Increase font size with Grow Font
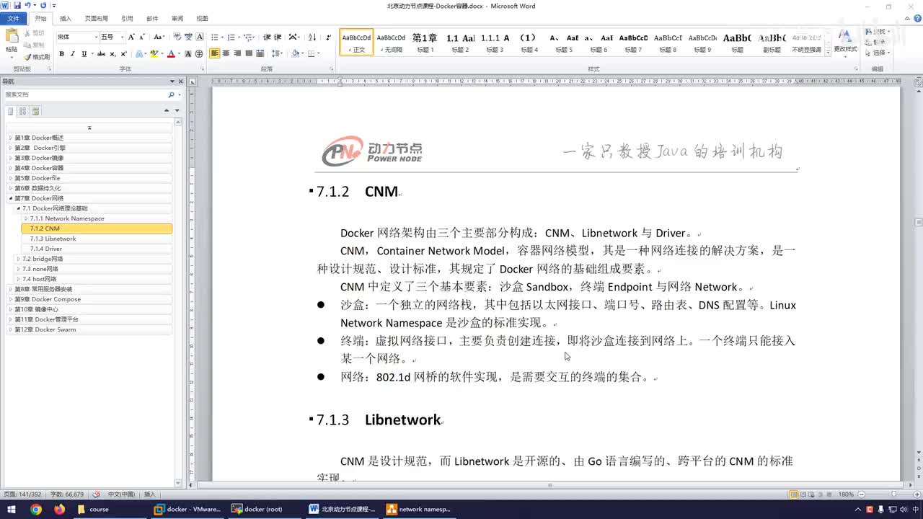 pos(131,37)
